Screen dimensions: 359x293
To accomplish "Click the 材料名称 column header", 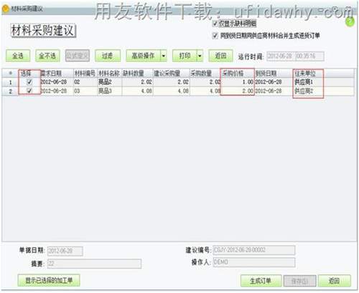I will point(110,73).
